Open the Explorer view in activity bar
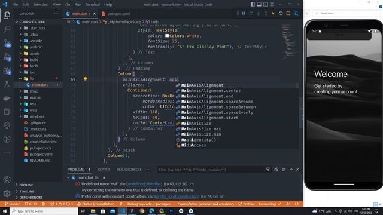The height and width of the screenshot is (215, 383). pos(7,15)
